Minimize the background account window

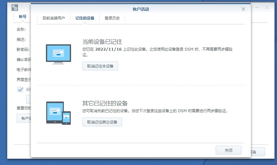click(x=257, y=8)
